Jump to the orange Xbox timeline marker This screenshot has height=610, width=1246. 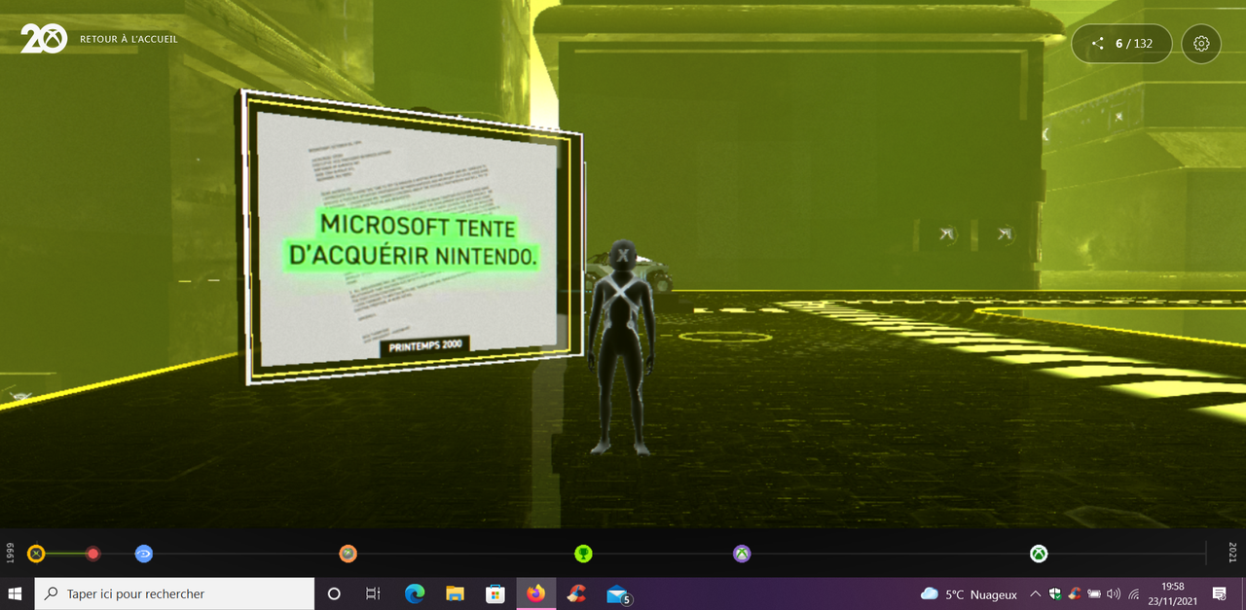348,554
